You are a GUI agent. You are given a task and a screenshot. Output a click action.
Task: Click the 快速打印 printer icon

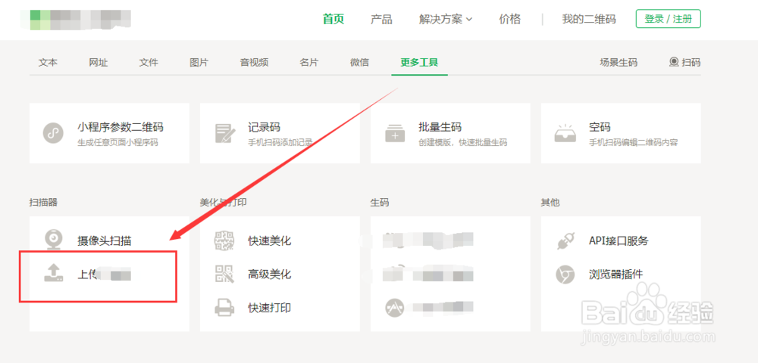tap(224, 307)
